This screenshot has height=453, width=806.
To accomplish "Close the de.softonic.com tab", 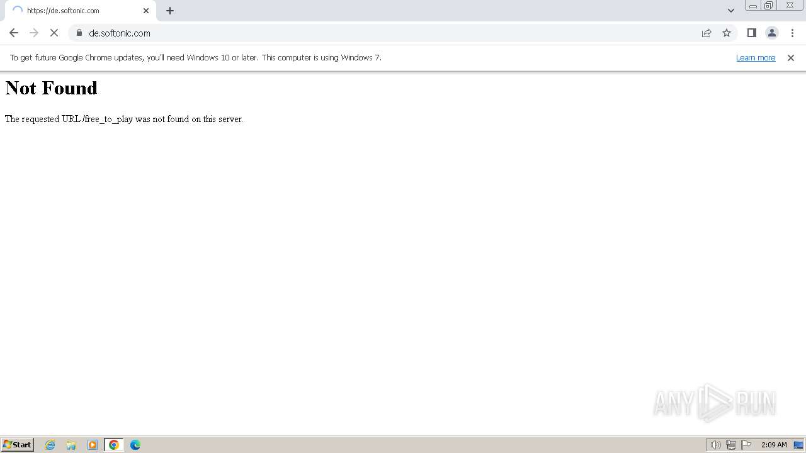I will (x=146, y=11).
